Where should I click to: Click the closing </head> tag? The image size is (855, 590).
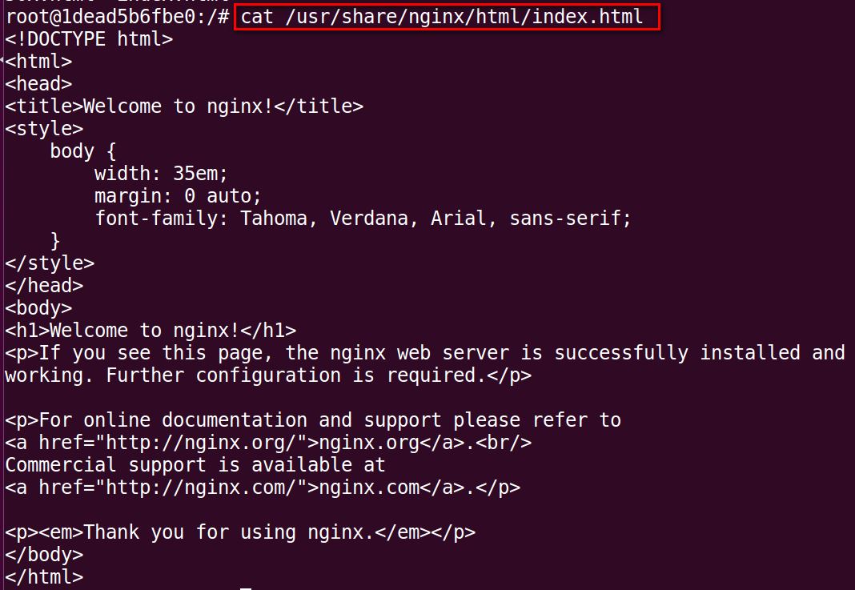pos(44,285)
